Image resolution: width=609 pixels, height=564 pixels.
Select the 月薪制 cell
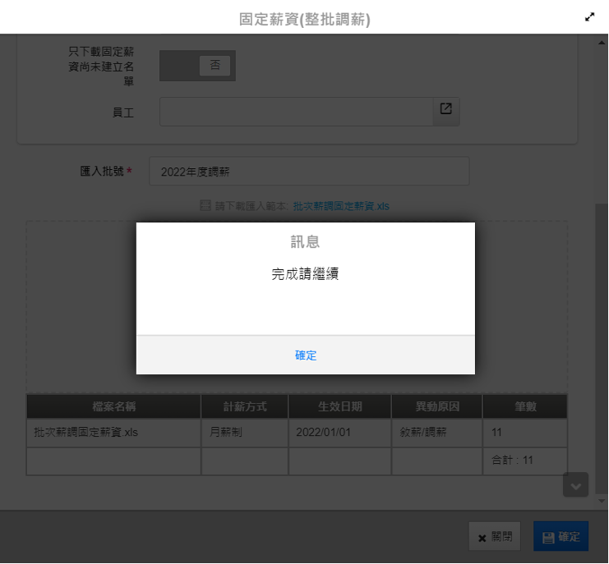tap(245, 433)
